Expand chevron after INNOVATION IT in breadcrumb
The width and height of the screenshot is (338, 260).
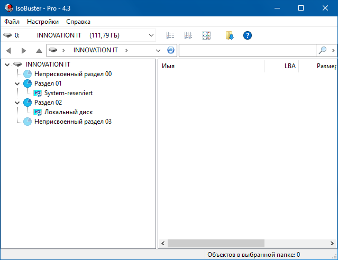click(x=126, y=50)
